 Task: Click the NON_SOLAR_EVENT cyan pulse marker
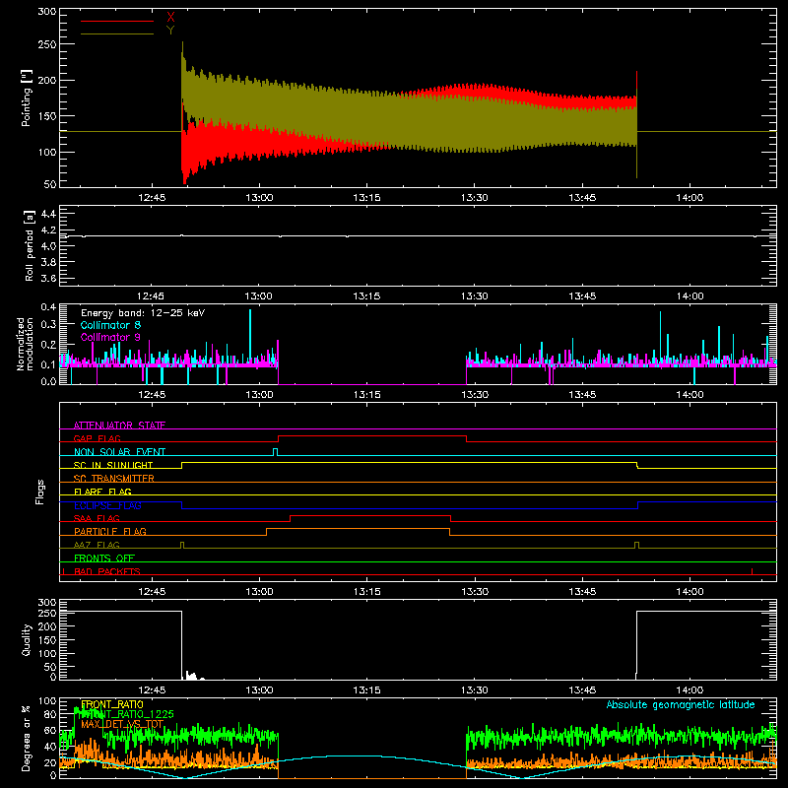(275, 452)
